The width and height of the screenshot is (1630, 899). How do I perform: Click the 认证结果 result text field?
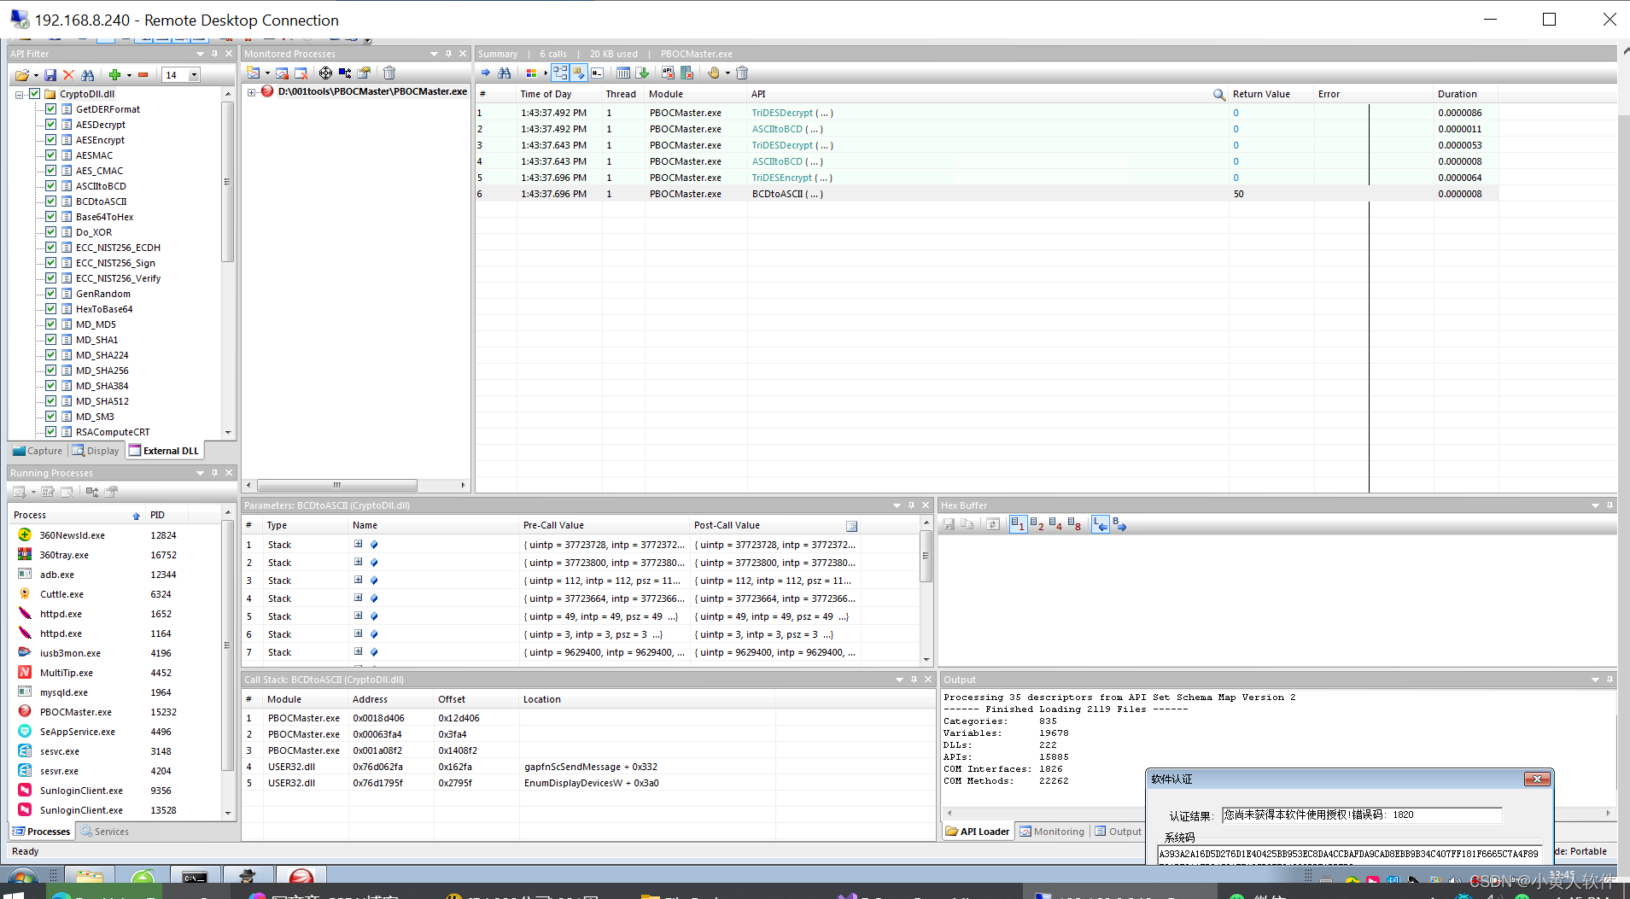1362,814
